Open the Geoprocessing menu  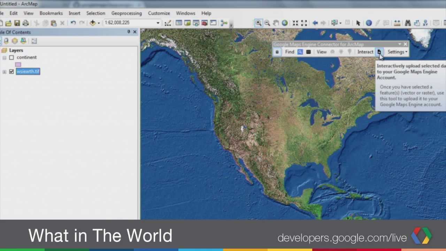click(126, 13)
